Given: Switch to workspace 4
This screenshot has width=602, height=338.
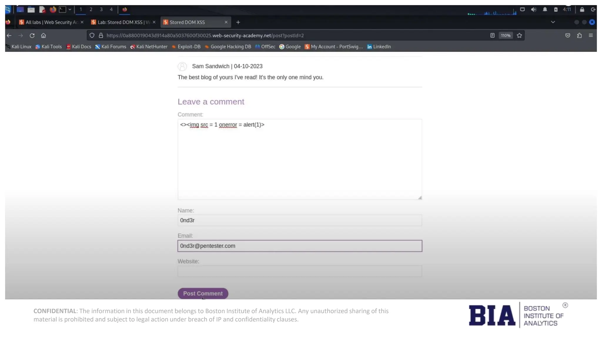Looking at the screenshot, I should [111, 9].
